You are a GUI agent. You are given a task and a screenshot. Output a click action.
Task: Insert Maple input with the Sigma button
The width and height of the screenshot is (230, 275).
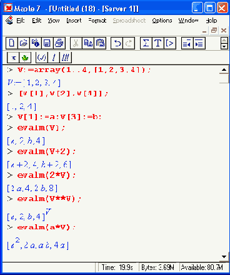pos(146,43)
